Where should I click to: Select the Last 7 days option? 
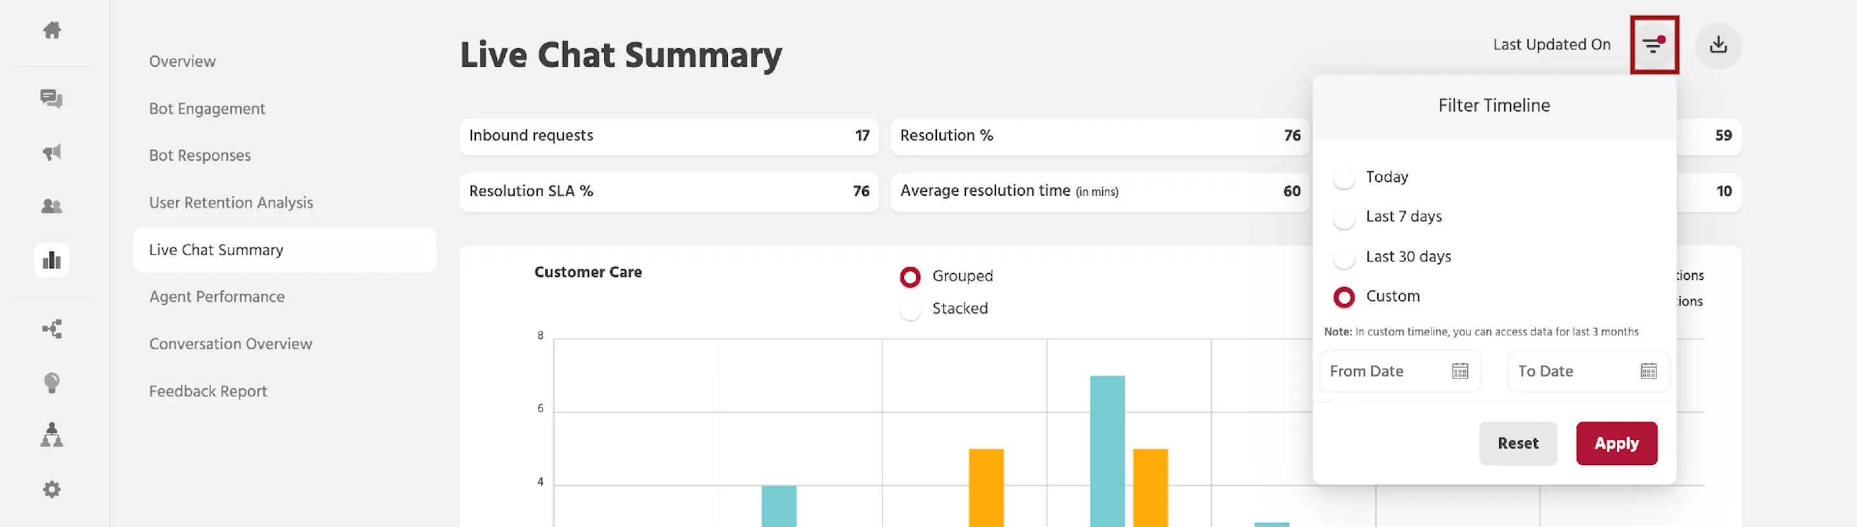pos(1344,218)
